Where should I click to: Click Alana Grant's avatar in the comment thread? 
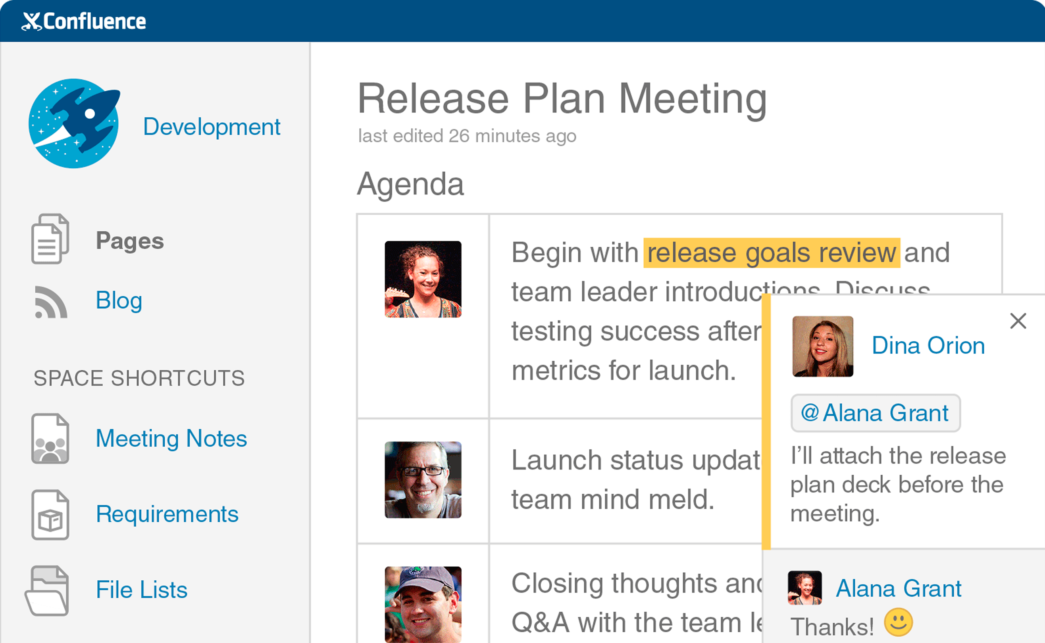coord(805,589)
